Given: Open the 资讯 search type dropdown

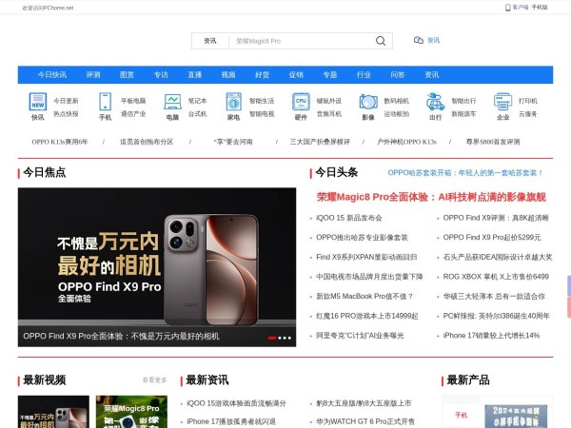Looking at the screenshot, I should click(210, 41).
